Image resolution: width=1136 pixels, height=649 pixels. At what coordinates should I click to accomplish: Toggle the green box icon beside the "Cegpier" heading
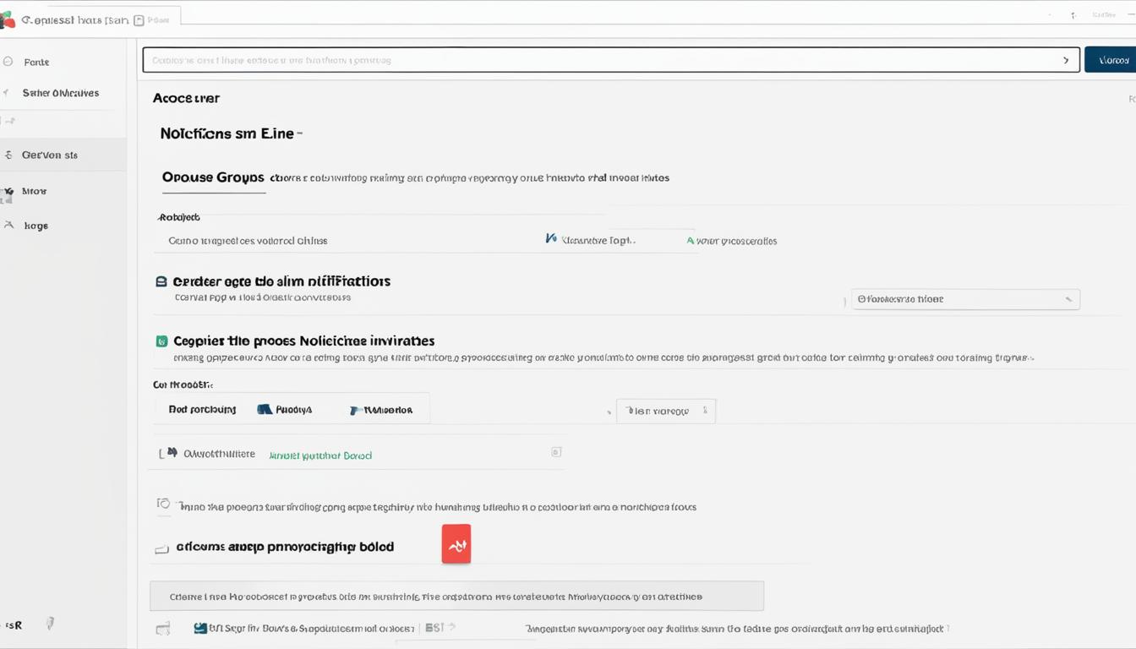click(161, 341)
